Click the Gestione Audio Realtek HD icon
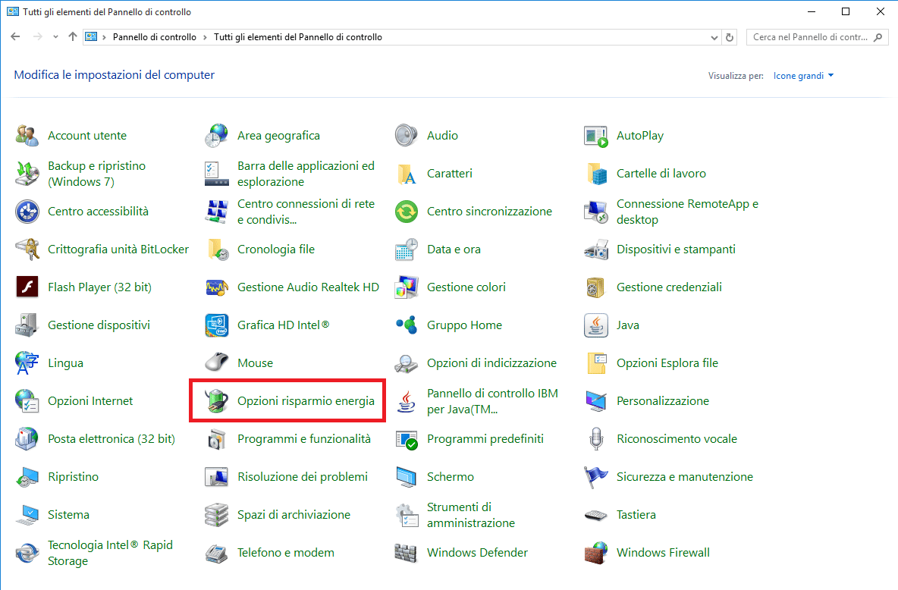The width and height of the screenshot is (898, 590). pyautogui.click(x=216, y=287)
